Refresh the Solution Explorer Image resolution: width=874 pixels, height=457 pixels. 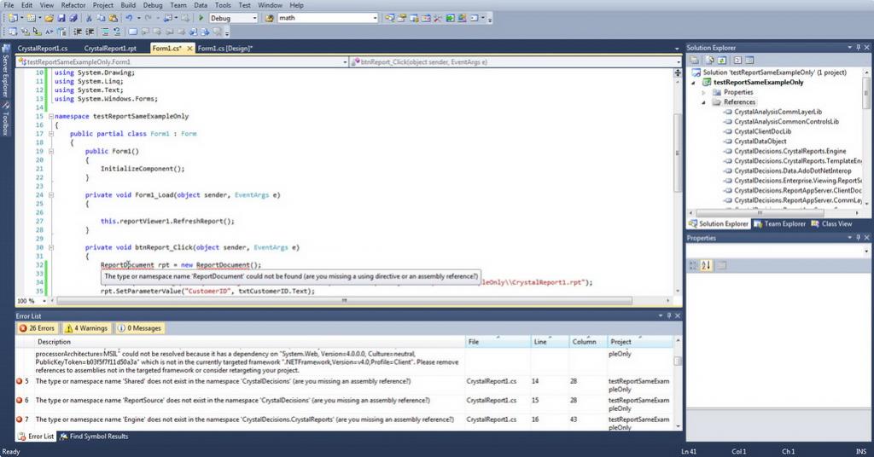coord(722,61)
